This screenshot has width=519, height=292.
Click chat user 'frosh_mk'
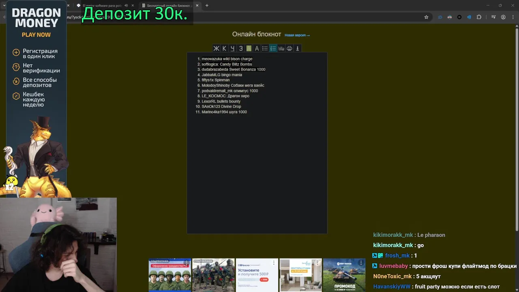(397, 255)
